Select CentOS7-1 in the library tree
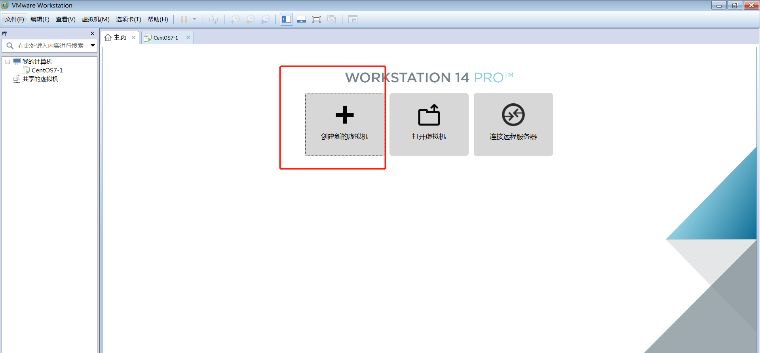Screen dimensions: 760x353 pyautogui.click(x=47, y=70)
